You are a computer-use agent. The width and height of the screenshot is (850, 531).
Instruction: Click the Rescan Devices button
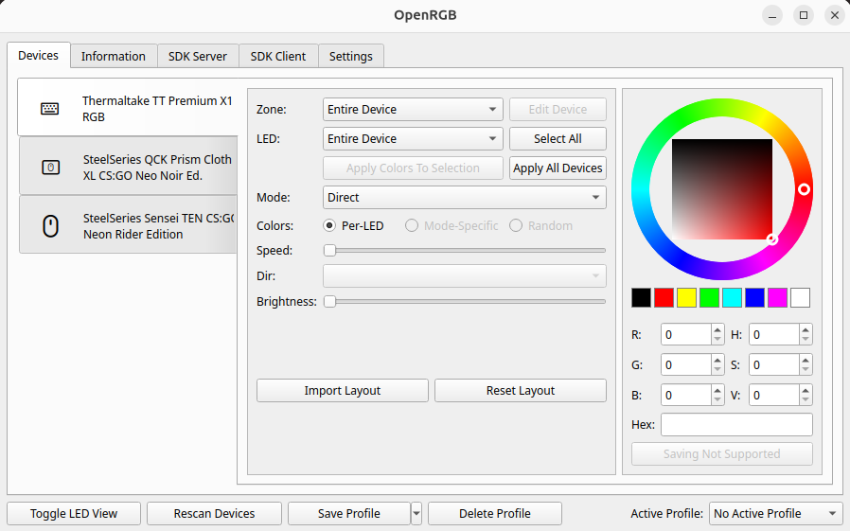(214, 513)
